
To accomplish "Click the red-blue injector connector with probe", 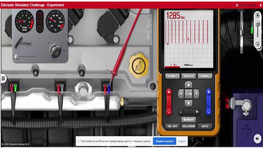I will click(107, 87).
